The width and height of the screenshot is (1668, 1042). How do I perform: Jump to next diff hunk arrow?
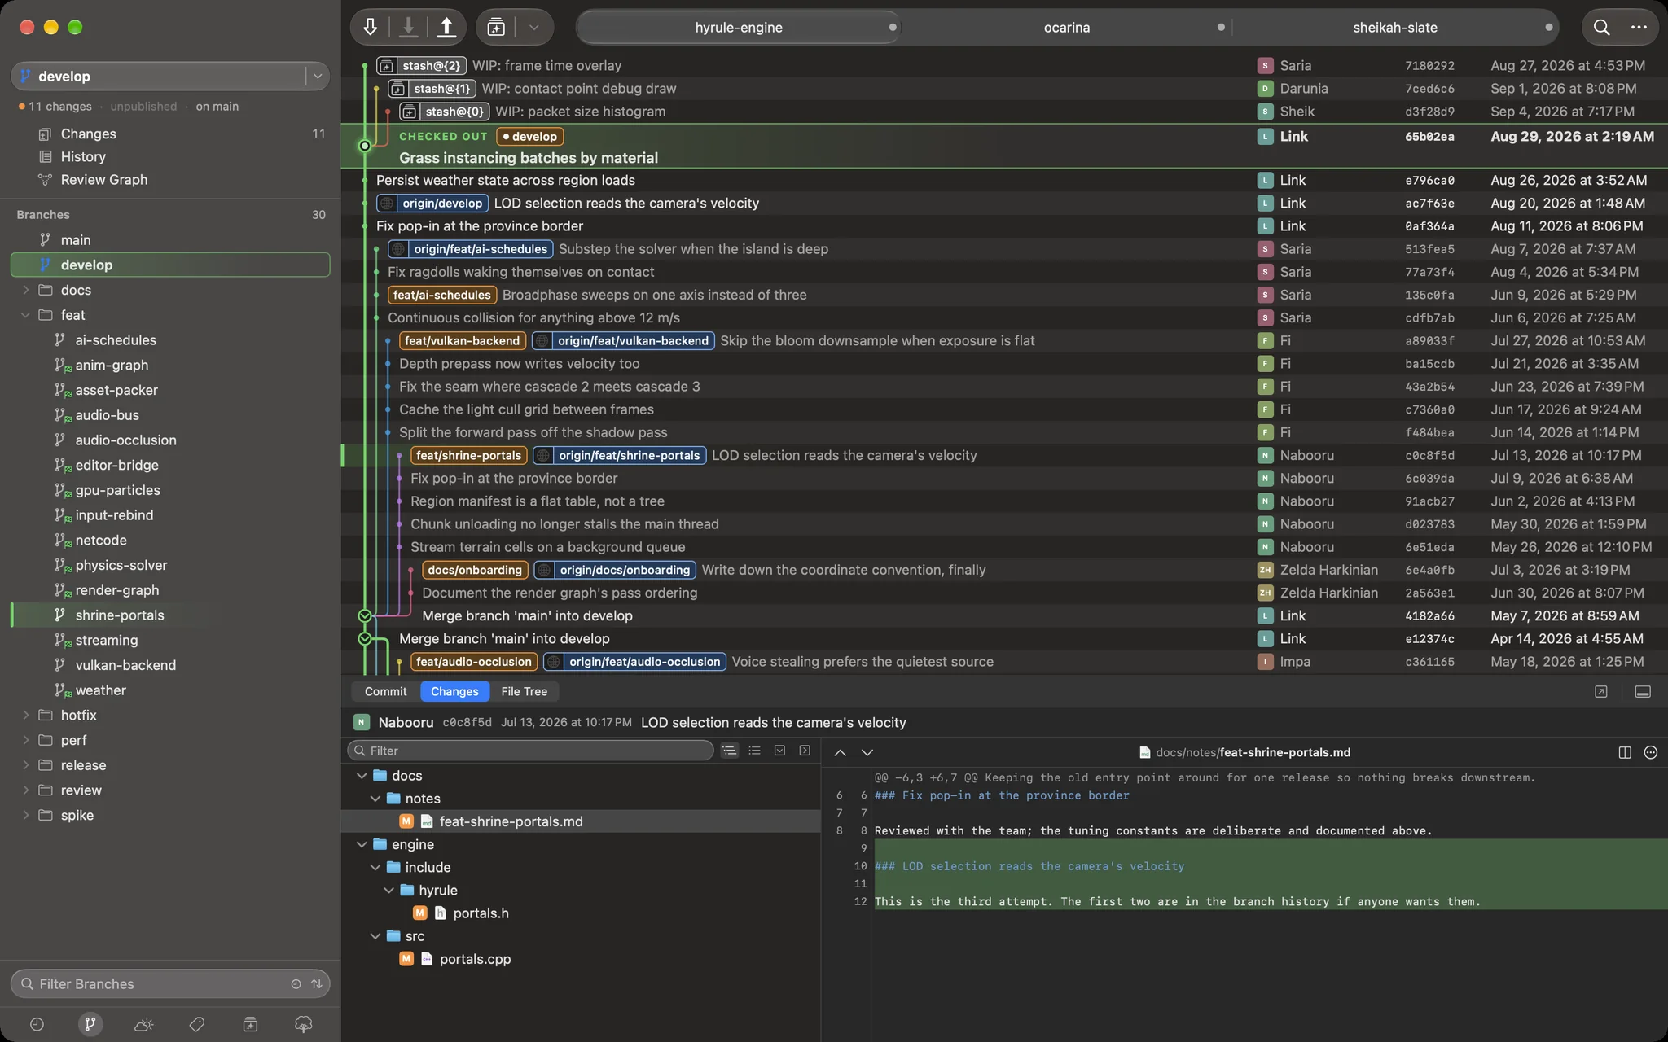[867, 752]
